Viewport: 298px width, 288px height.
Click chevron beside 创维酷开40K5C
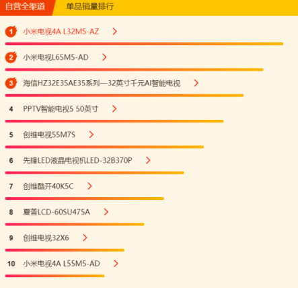pyautogui.click(x=89, y=186)
